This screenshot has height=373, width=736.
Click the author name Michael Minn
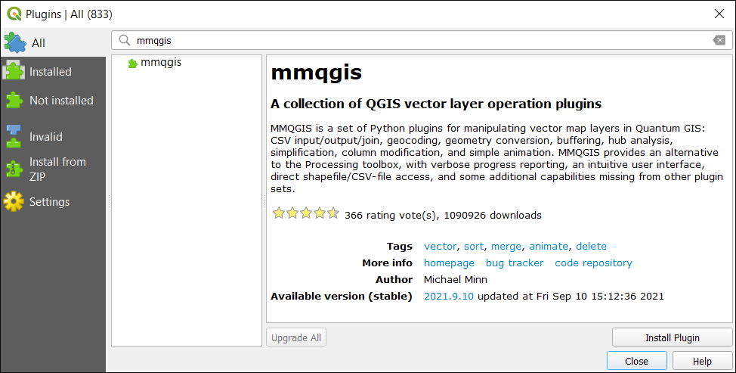(456, 279)
